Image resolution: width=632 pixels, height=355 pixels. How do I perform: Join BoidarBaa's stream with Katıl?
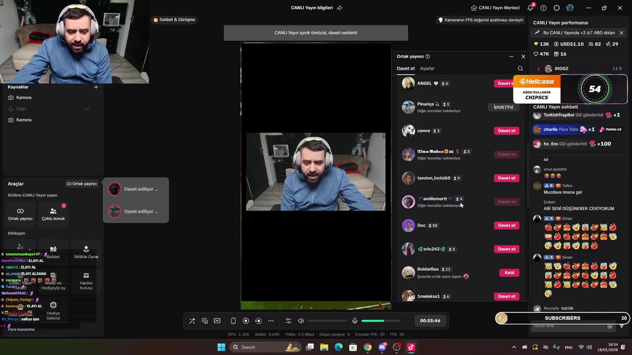click(509, 273)
